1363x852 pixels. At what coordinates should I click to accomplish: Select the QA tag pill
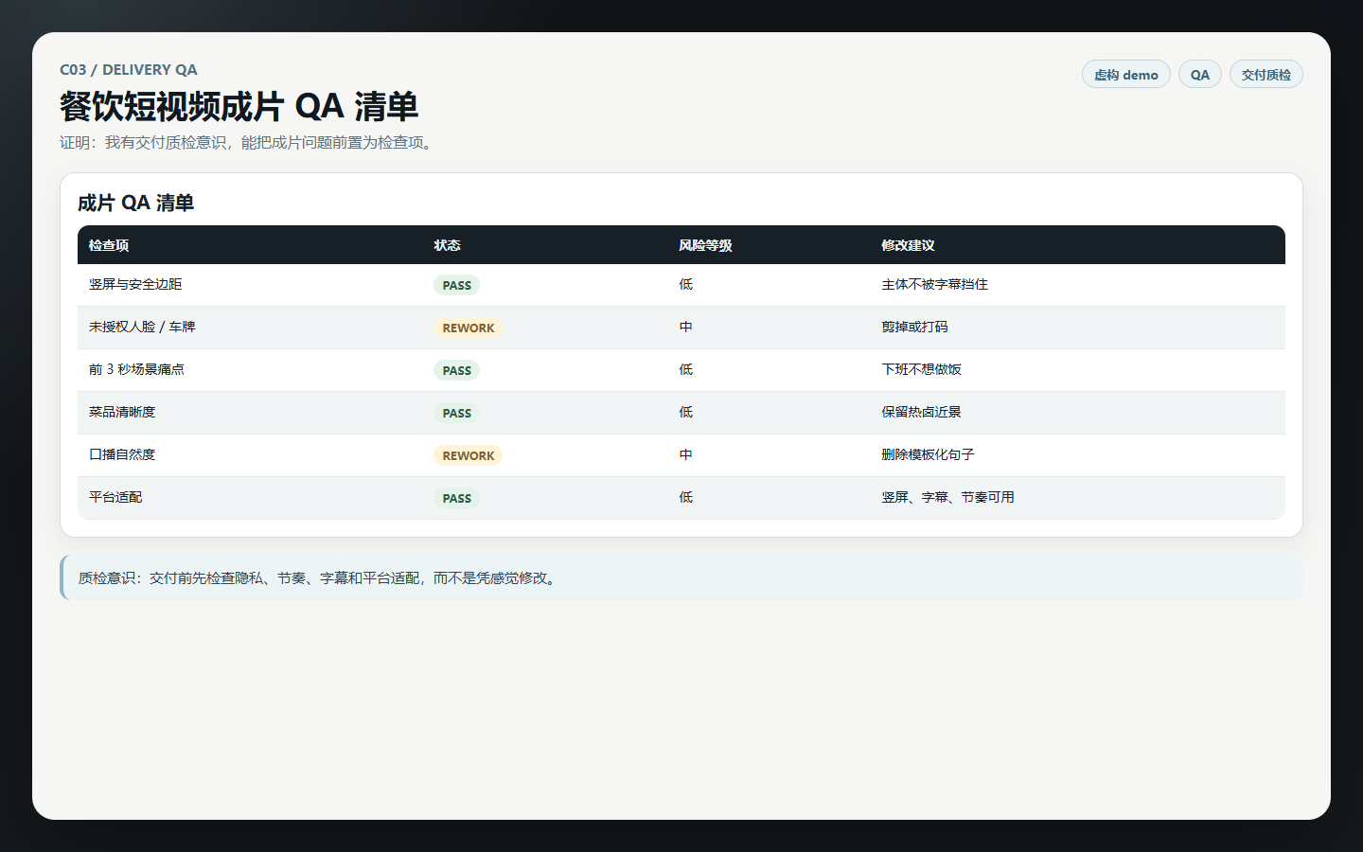tap(1199, 75)
